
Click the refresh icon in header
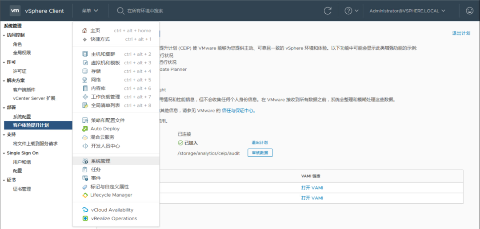(x=328, y=11)
